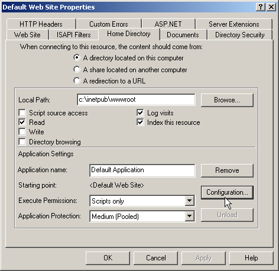Click the Application name input field
The height and width of the screenshot is (271, 279).
click(x=142, y=170)
